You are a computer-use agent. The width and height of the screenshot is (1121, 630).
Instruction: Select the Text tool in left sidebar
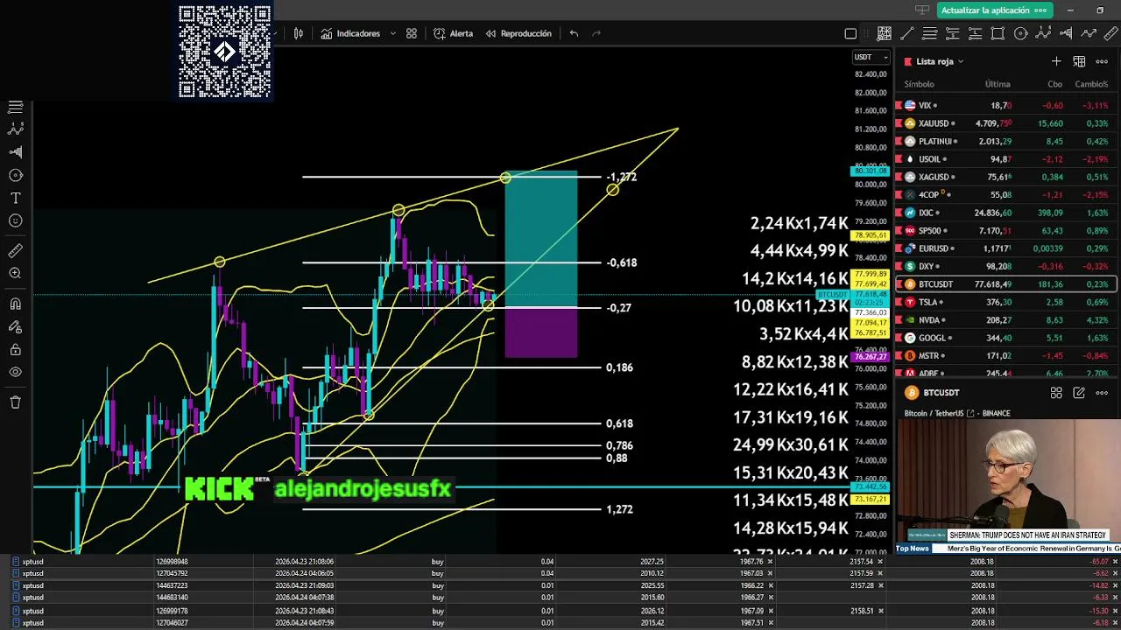[x=15, y=198]
